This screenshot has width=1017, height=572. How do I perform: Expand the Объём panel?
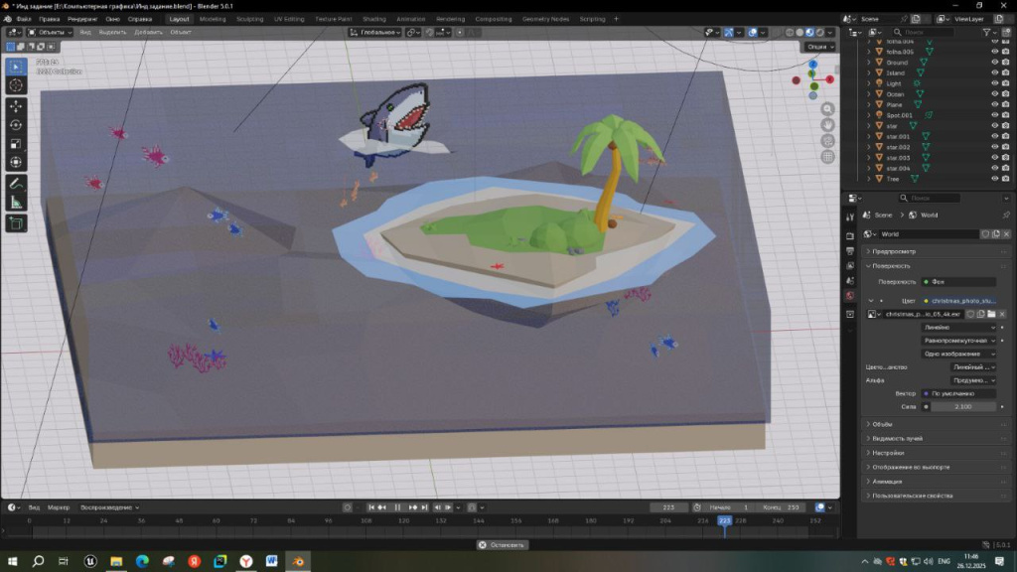click(x=882, y=424)
